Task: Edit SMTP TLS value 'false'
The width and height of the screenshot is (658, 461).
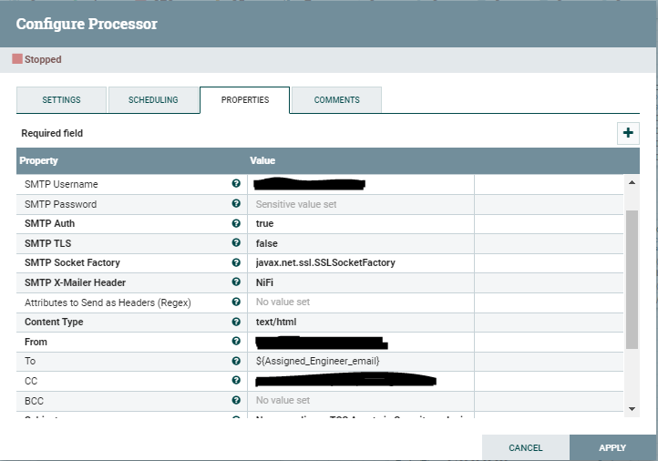Action: [x=361, y=243]
